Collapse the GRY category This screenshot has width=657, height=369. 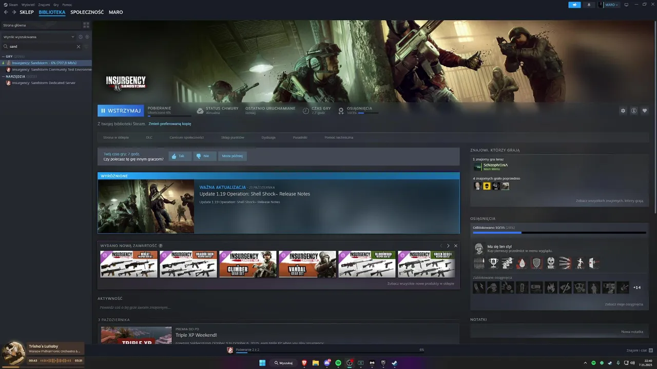click(3, 56)
